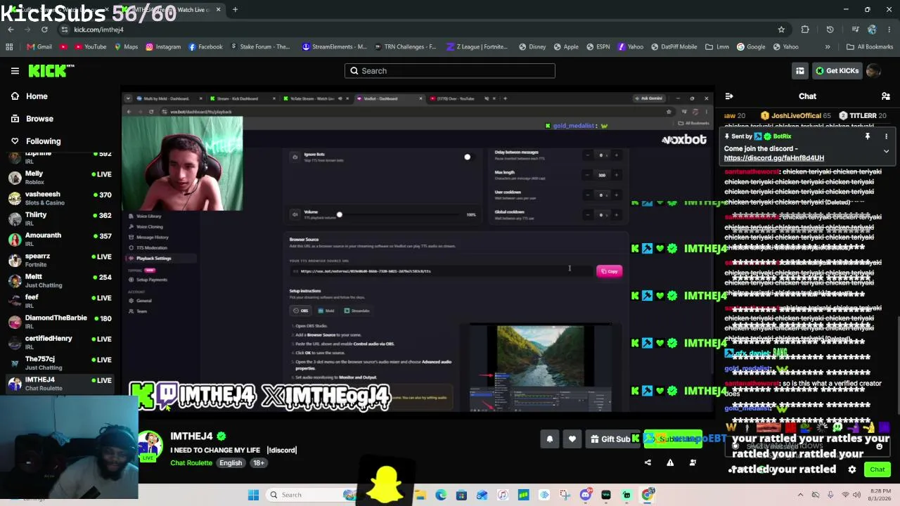Open the Kick user avatar menu

click(873, 70)
